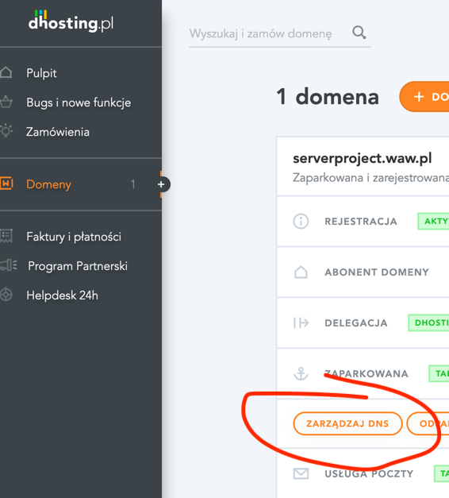Image resolution: width=449 pixels, height=498 pixels.
Task: Click the ABONENT DOMENY row label
Action: [377, 272]
